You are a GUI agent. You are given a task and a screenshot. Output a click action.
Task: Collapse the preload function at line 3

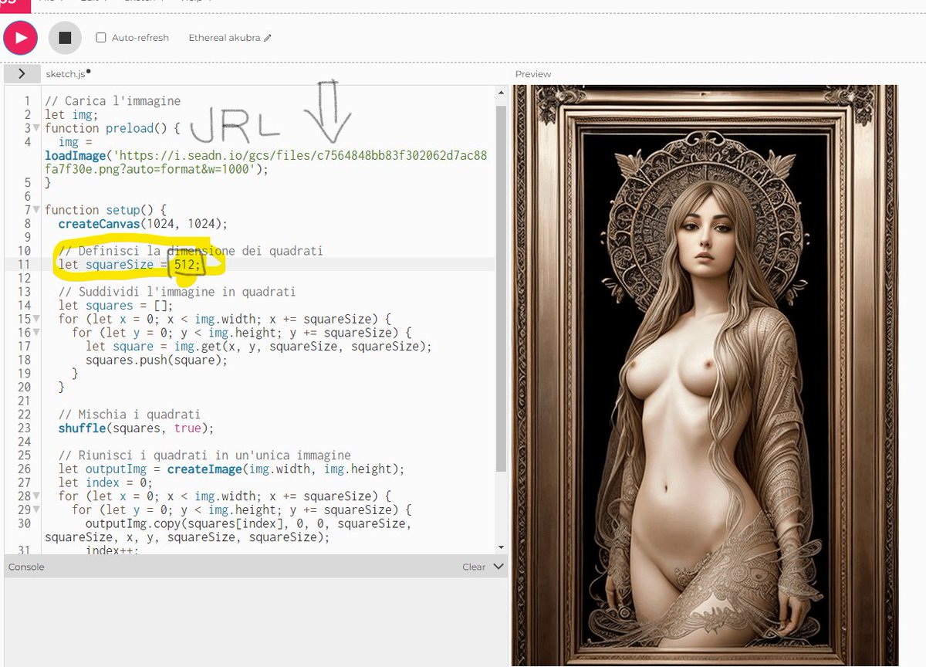pos(37,127)
